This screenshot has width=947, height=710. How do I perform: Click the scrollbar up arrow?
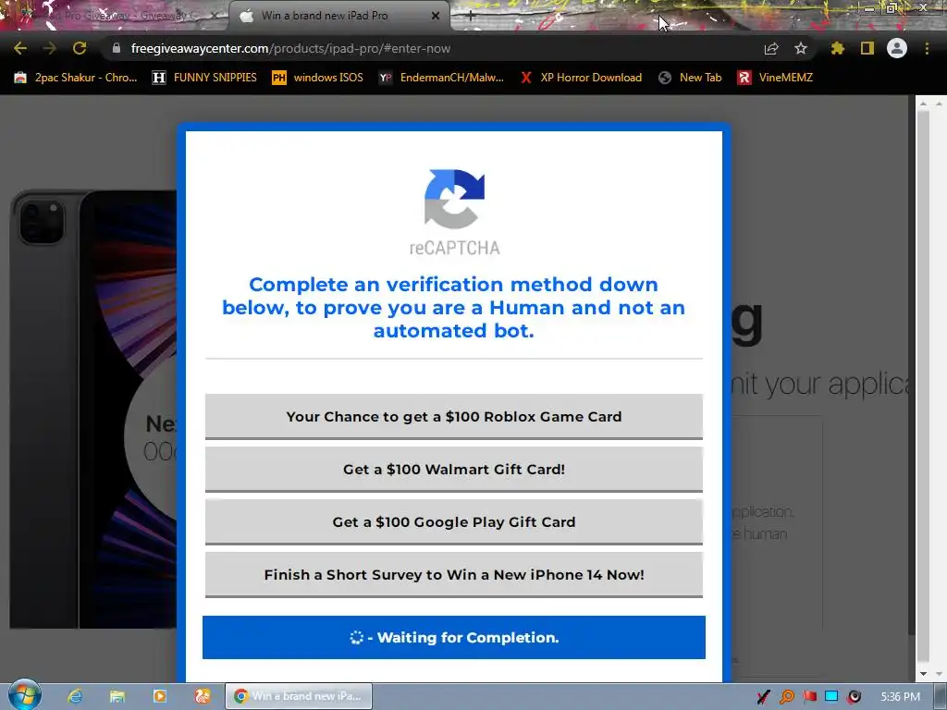(923, 104)
